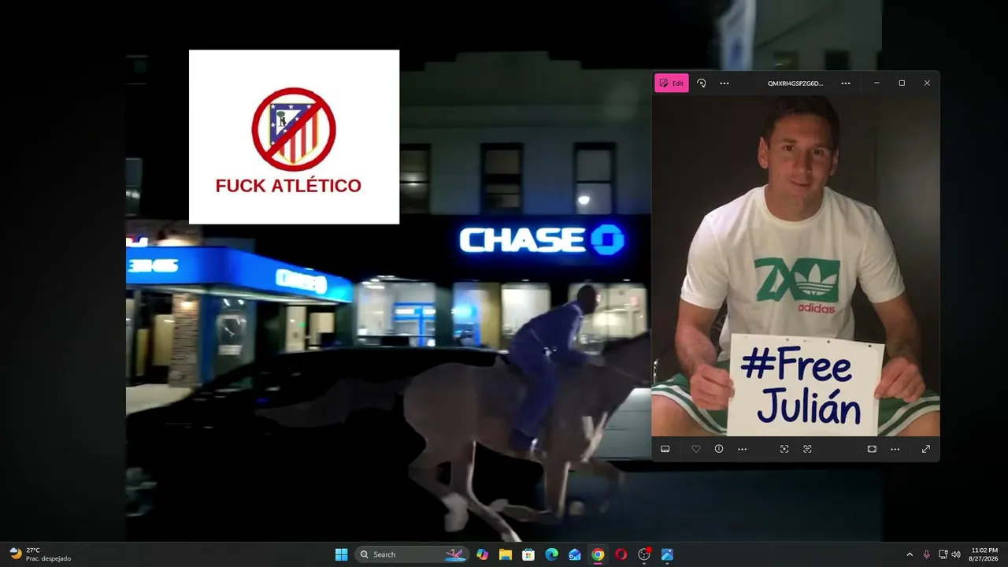Switch to Google Chrome on the taskbar
The image size is (1008, 567).
pos(598,554)
